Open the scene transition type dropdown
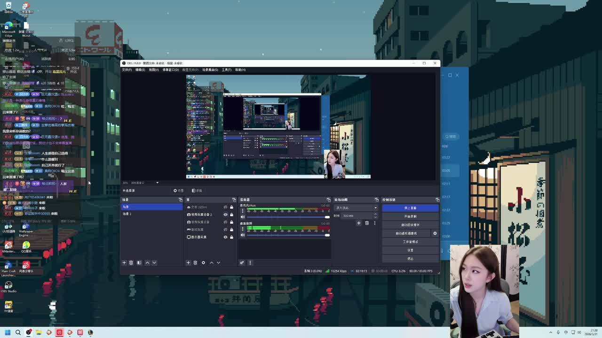Screen dimensions: 602x338 click(356, 207)
